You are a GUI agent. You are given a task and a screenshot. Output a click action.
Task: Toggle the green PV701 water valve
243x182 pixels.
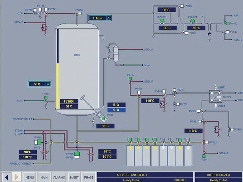click(x=46, y=98)
